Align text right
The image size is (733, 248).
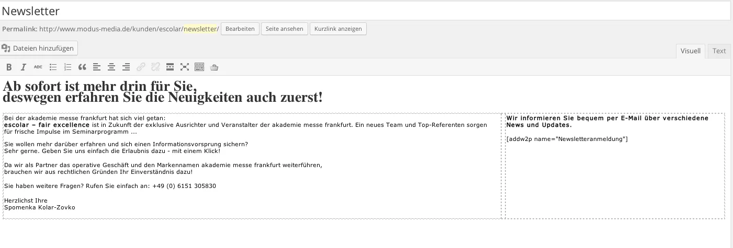click(x=126, y=67)
